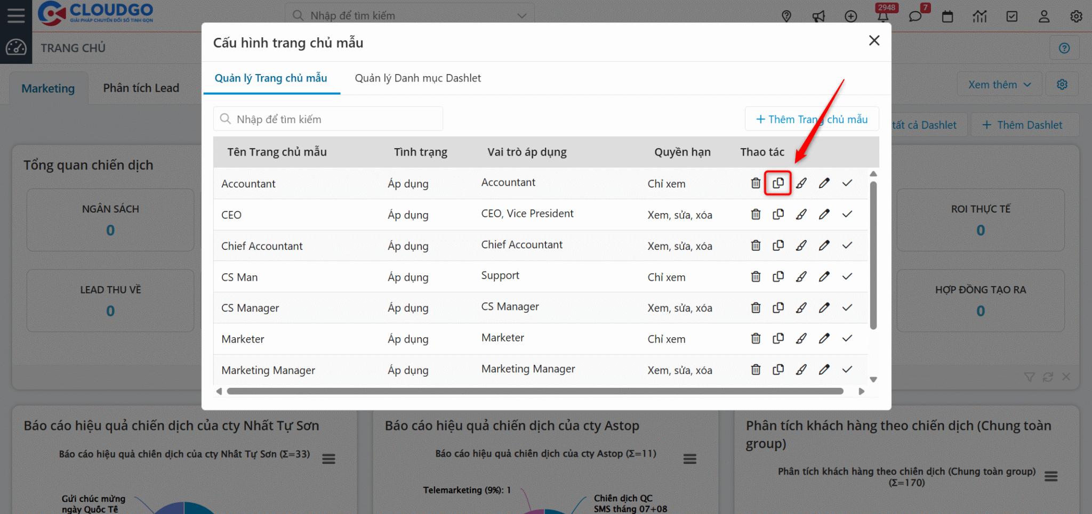Click the megaphone announcements icon
Screen dimensions: 1092x514
click(818, 17)
